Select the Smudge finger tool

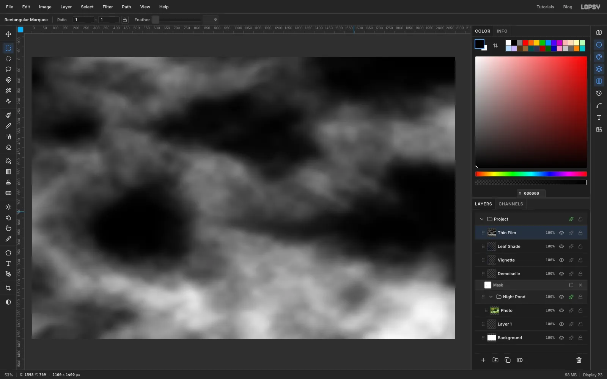coord(8,228)
